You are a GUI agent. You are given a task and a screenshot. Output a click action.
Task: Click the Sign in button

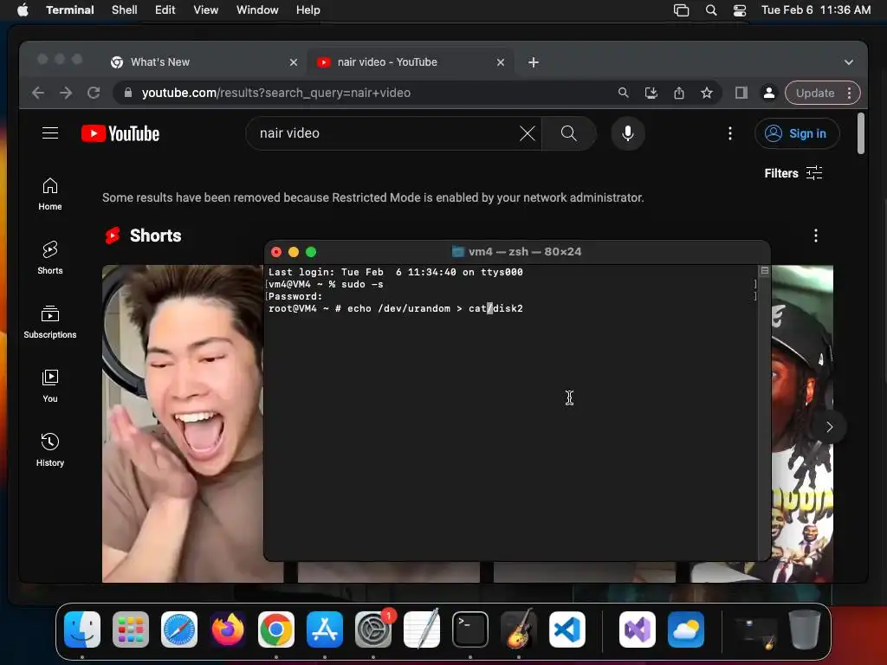click(797, 133)
